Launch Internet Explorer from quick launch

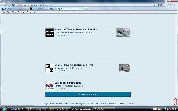coord(19,109)
